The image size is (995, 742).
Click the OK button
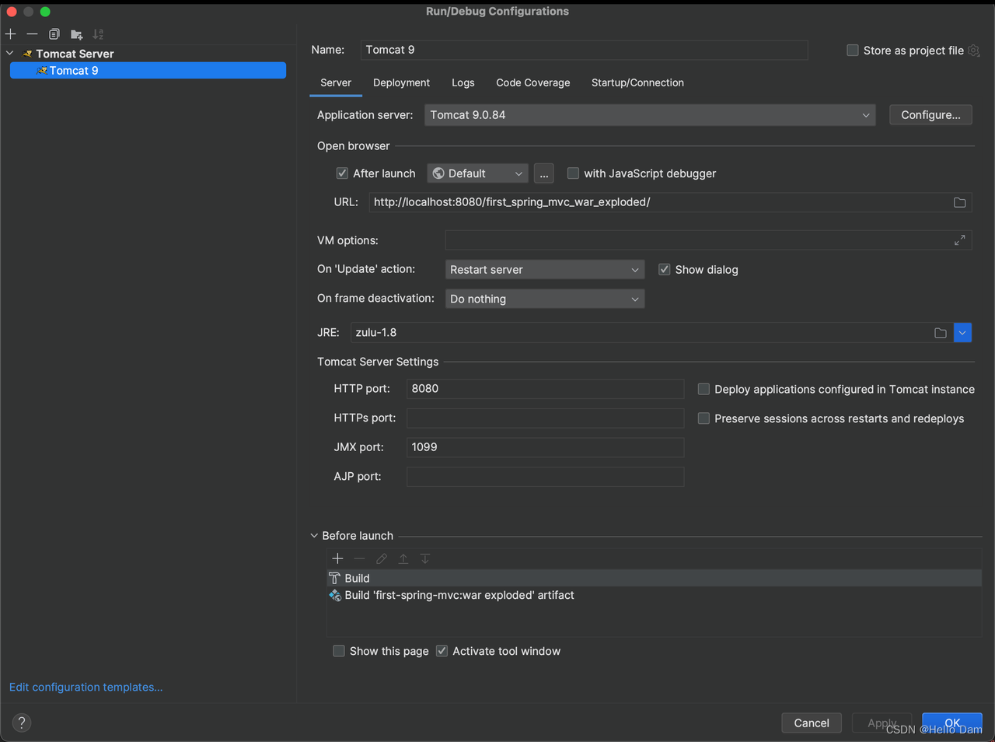pyautogui.click(x=952, y=723)
